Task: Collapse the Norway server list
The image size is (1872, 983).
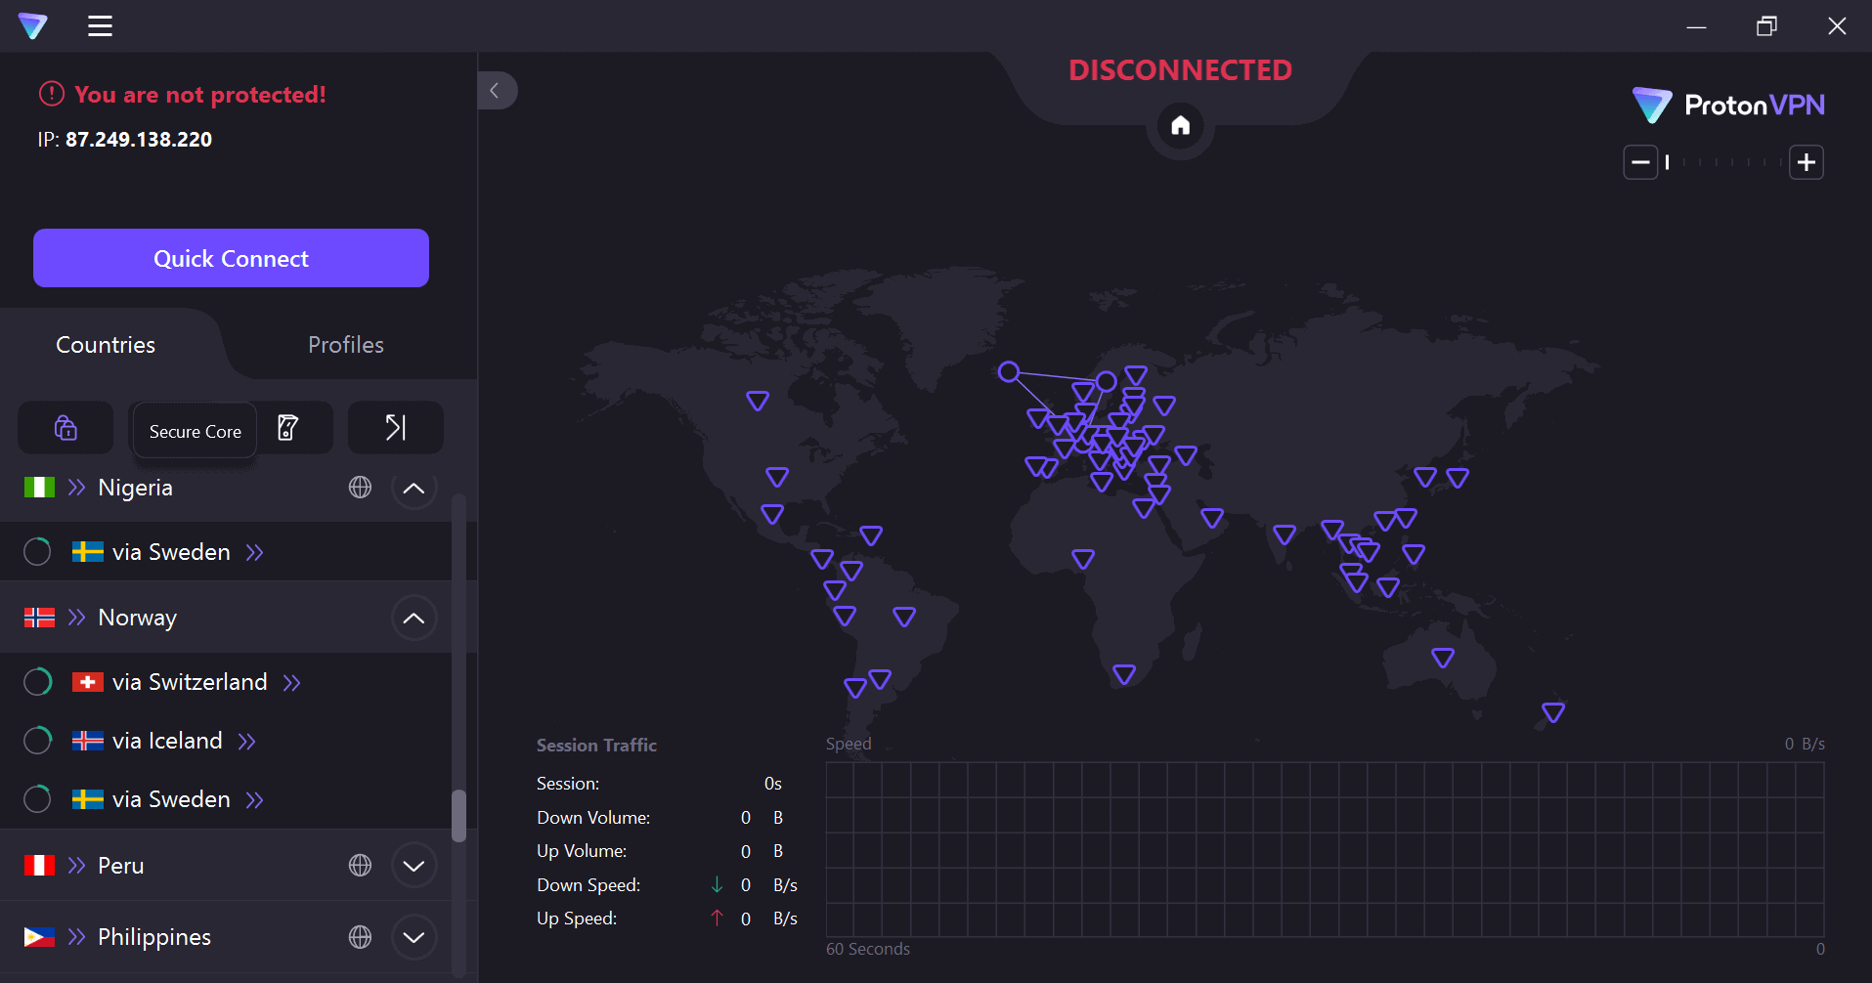Action: 414,618
